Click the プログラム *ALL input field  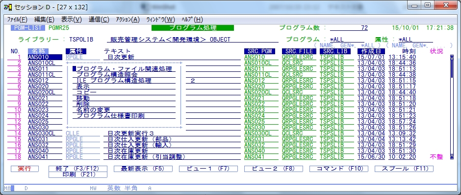347,40
